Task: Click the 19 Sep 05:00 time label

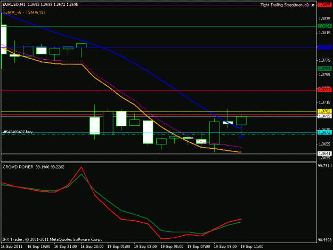Action: 172,246
